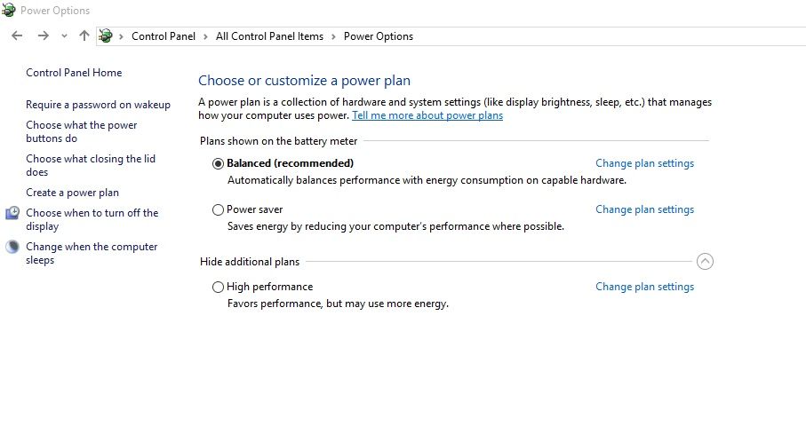The image size is (806, 426).
Task: Expand the chevron after Control Panel breadcrumb
Action: [x=205, y=36]
